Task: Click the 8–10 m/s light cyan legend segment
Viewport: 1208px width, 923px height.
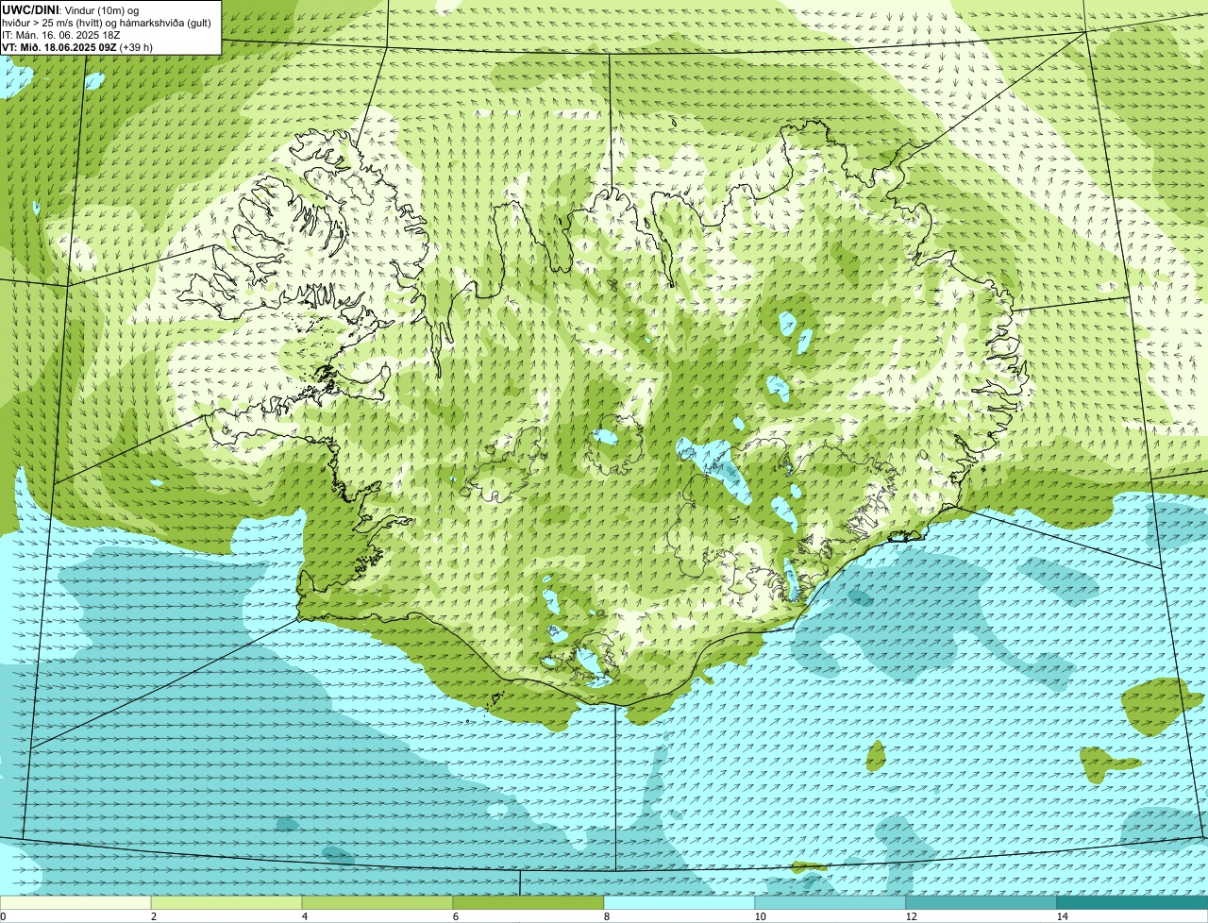Action: point(679,902)
